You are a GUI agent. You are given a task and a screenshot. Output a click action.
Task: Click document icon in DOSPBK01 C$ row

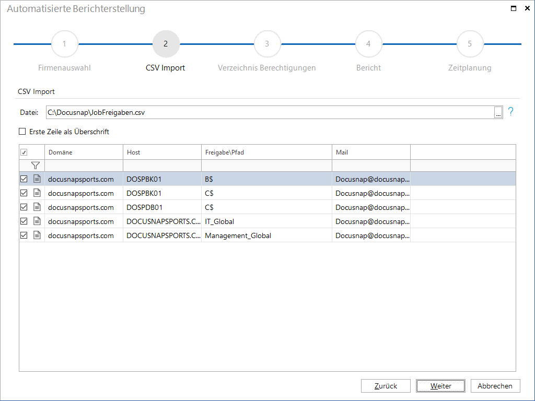(x=37, y=193)
